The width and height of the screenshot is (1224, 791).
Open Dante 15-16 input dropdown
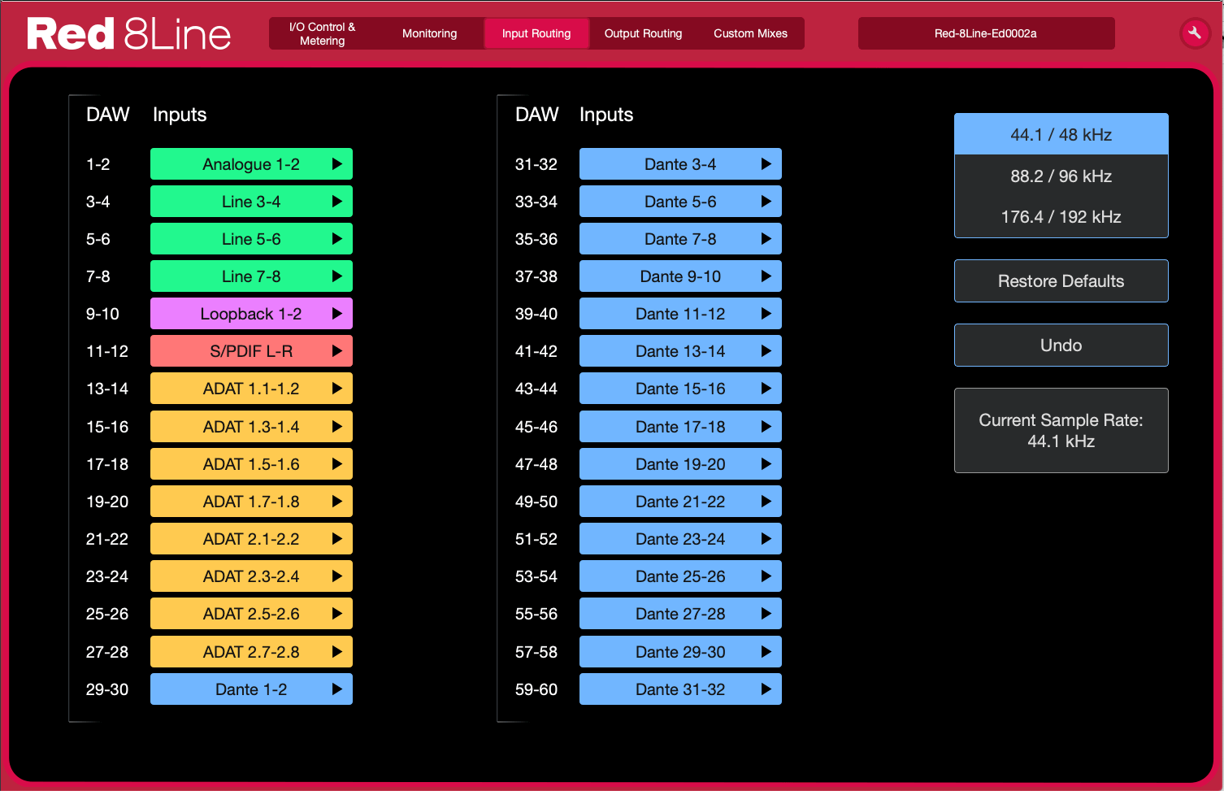pos(680,389)
